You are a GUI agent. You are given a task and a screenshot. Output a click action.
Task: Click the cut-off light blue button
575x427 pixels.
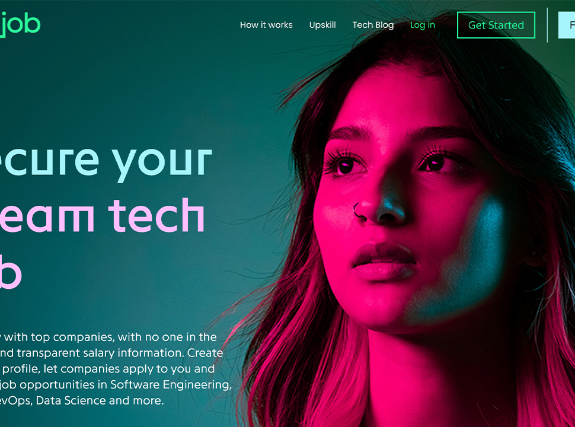pyautogui.click(x=567, y=25)
